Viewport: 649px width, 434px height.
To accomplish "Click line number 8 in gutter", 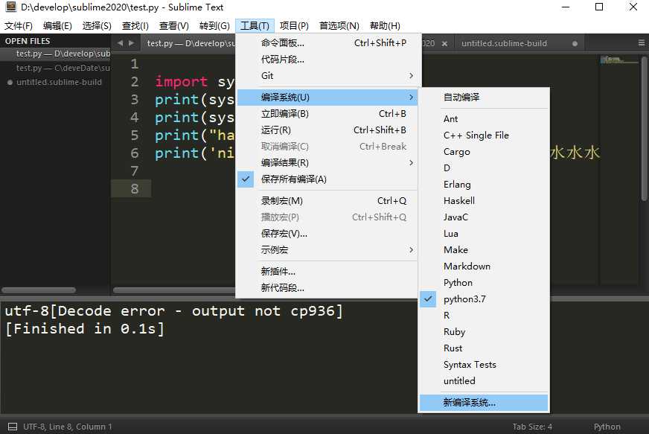I will click(135, 189).
